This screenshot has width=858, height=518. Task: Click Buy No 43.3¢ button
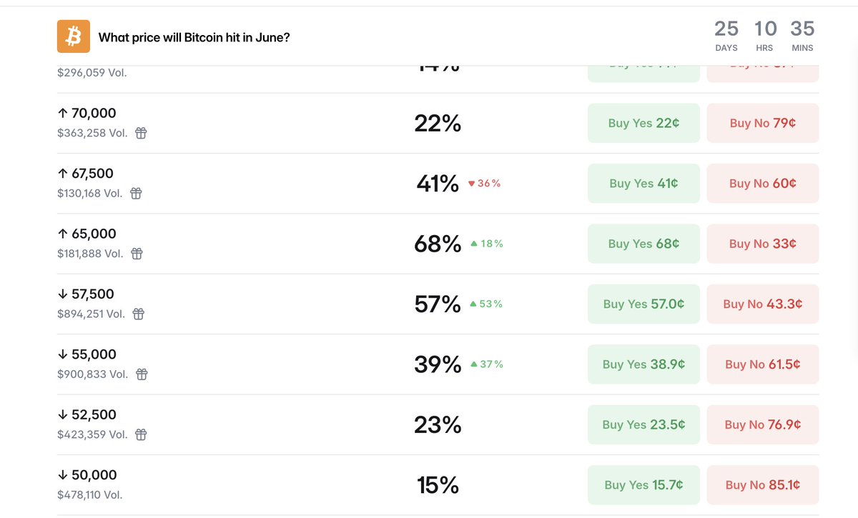(763, 304)
